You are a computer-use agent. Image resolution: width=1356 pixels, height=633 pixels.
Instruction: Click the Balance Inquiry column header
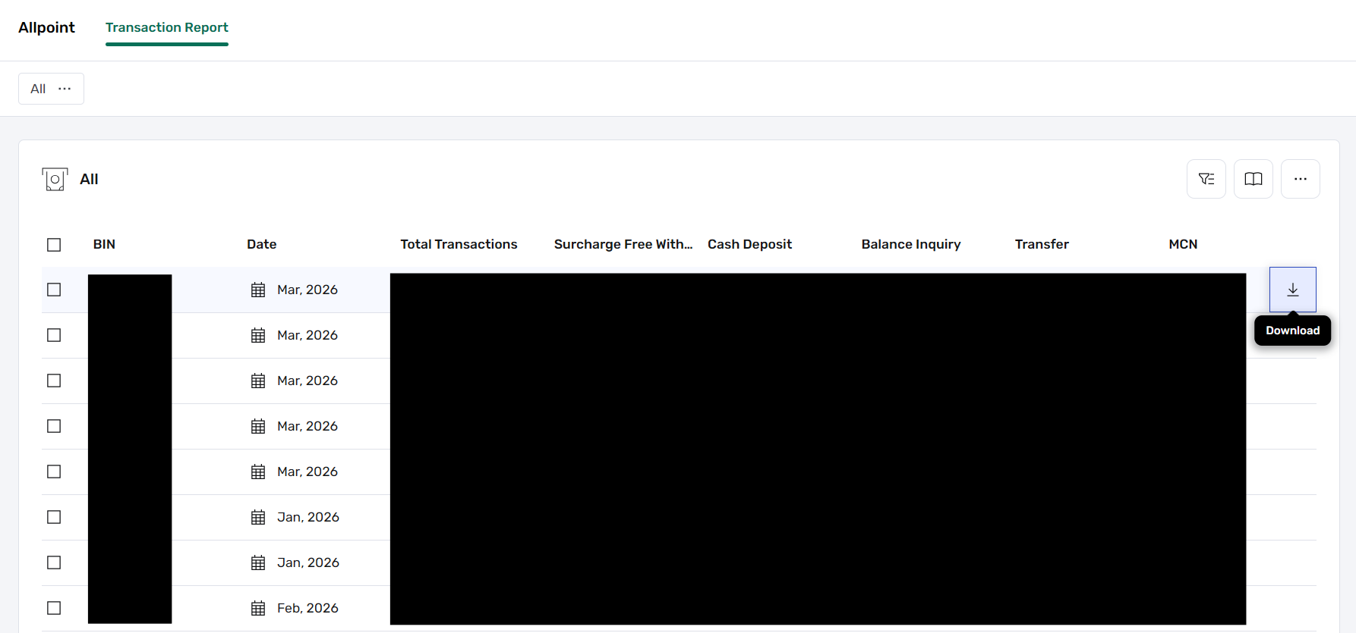[x=911, y=244]
